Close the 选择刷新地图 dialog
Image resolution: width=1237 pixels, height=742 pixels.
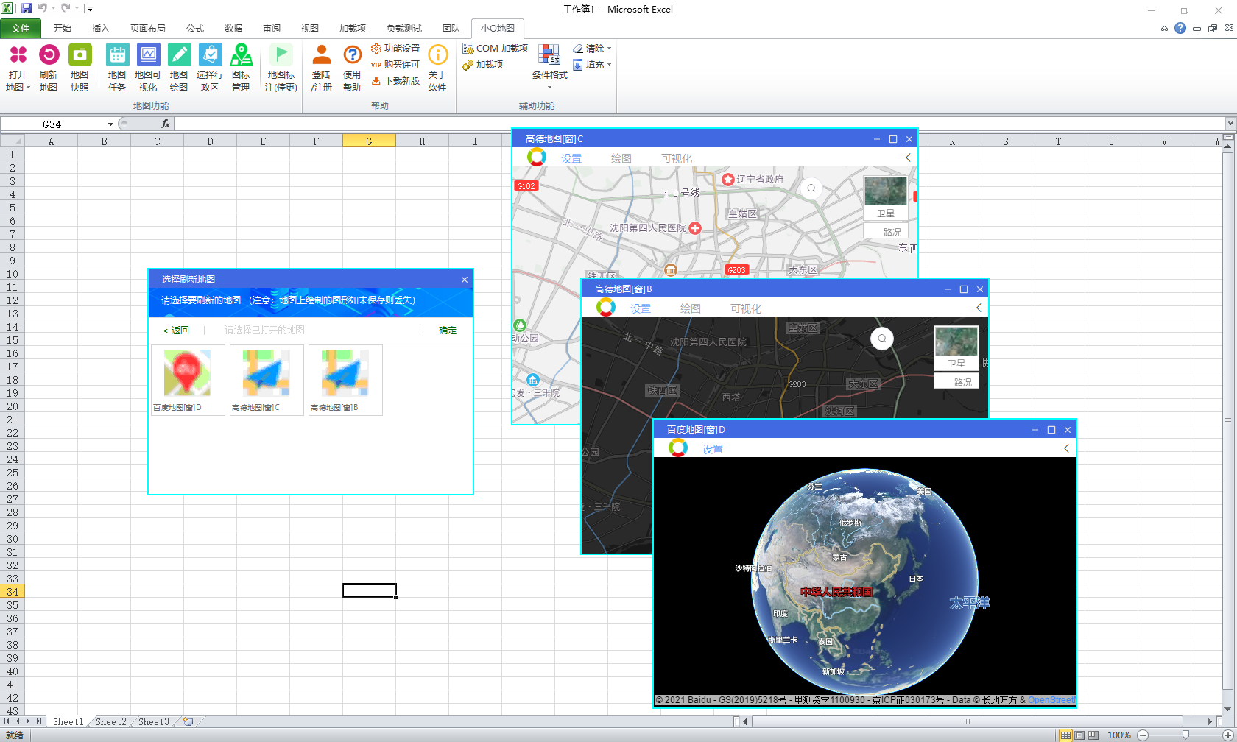tap(465, 280)
